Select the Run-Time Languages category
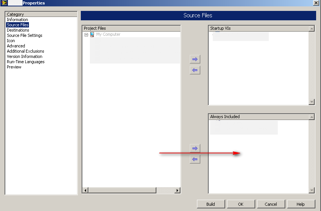This screenshot has height=211, width=321. pyautogui.click(x=26, y=62)
